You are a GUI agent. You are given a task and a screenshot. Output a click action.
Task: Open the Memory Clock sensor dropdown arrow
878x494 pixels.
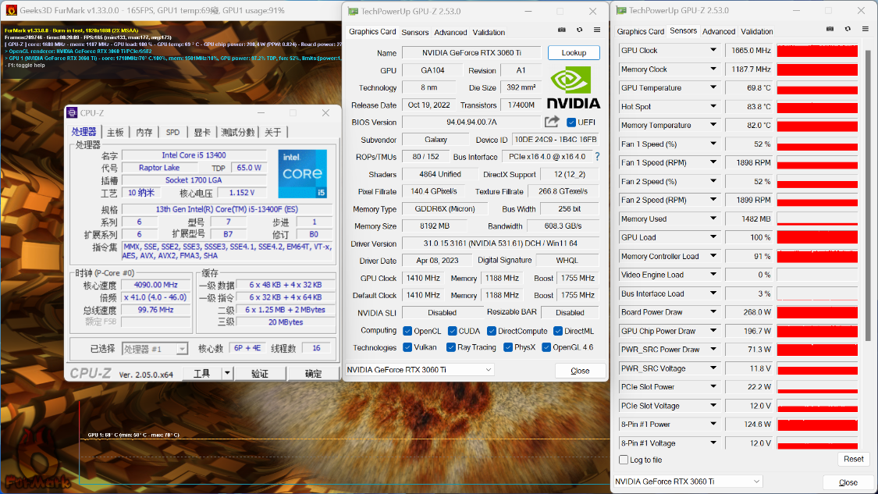[x=713, y=69]
